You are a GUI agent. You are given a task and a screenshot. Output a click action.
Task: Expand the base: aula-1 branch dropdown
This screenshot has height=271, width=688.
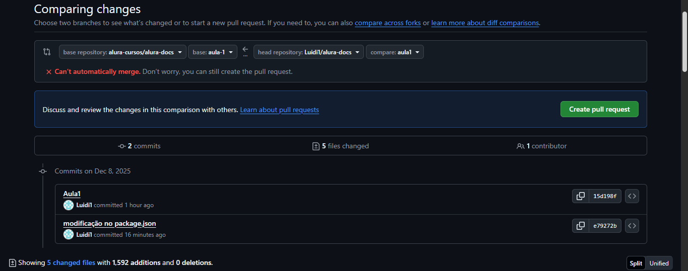click(x=212, y=52)
